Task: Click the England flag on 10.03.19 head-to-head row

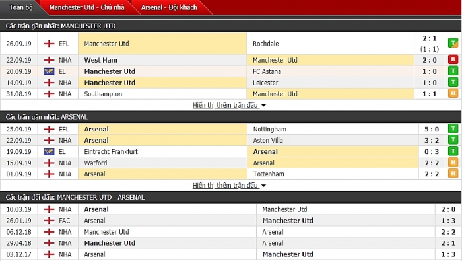Action: [x=49, y=209]
